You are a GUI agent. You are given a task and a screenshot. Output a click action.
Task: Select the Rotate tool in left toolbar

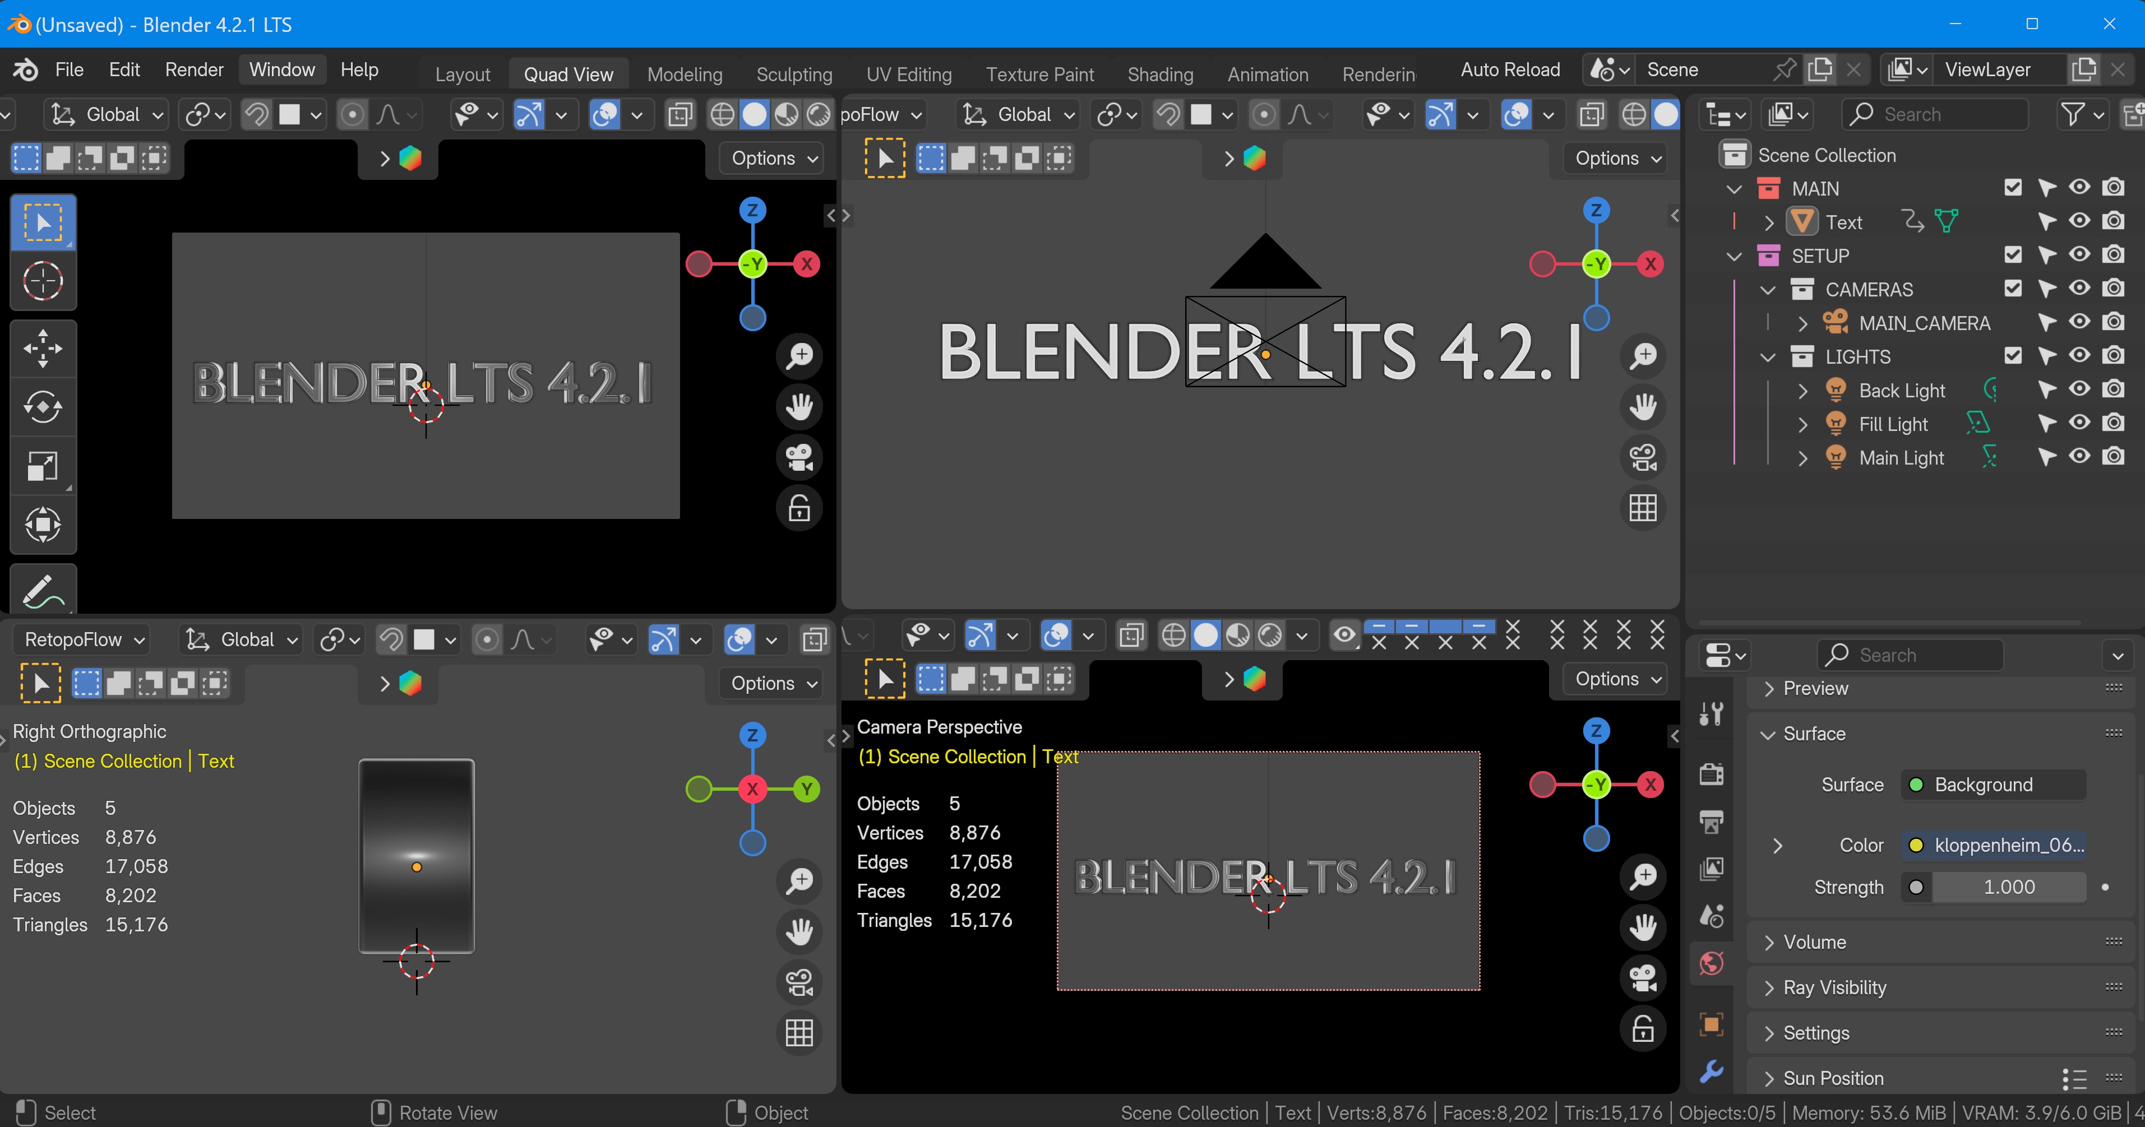coord(43,407)
